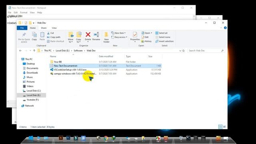The width and height of the screenshot is (256, 144).
Task: Open Notepad's Format menu
Action: click(x=24, y=12)
